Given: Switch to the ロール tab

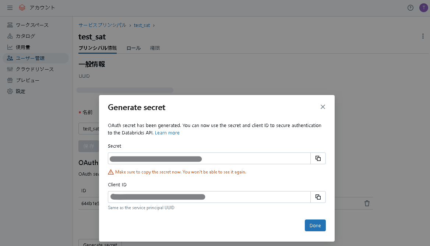Looking at the screenshot, I should click(x=133, y=48).
